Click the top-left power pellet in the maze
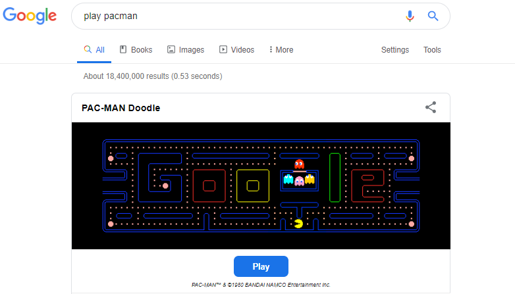Image resolution: width=515 pixels, height=294 pixels. [x=111, y=159]
